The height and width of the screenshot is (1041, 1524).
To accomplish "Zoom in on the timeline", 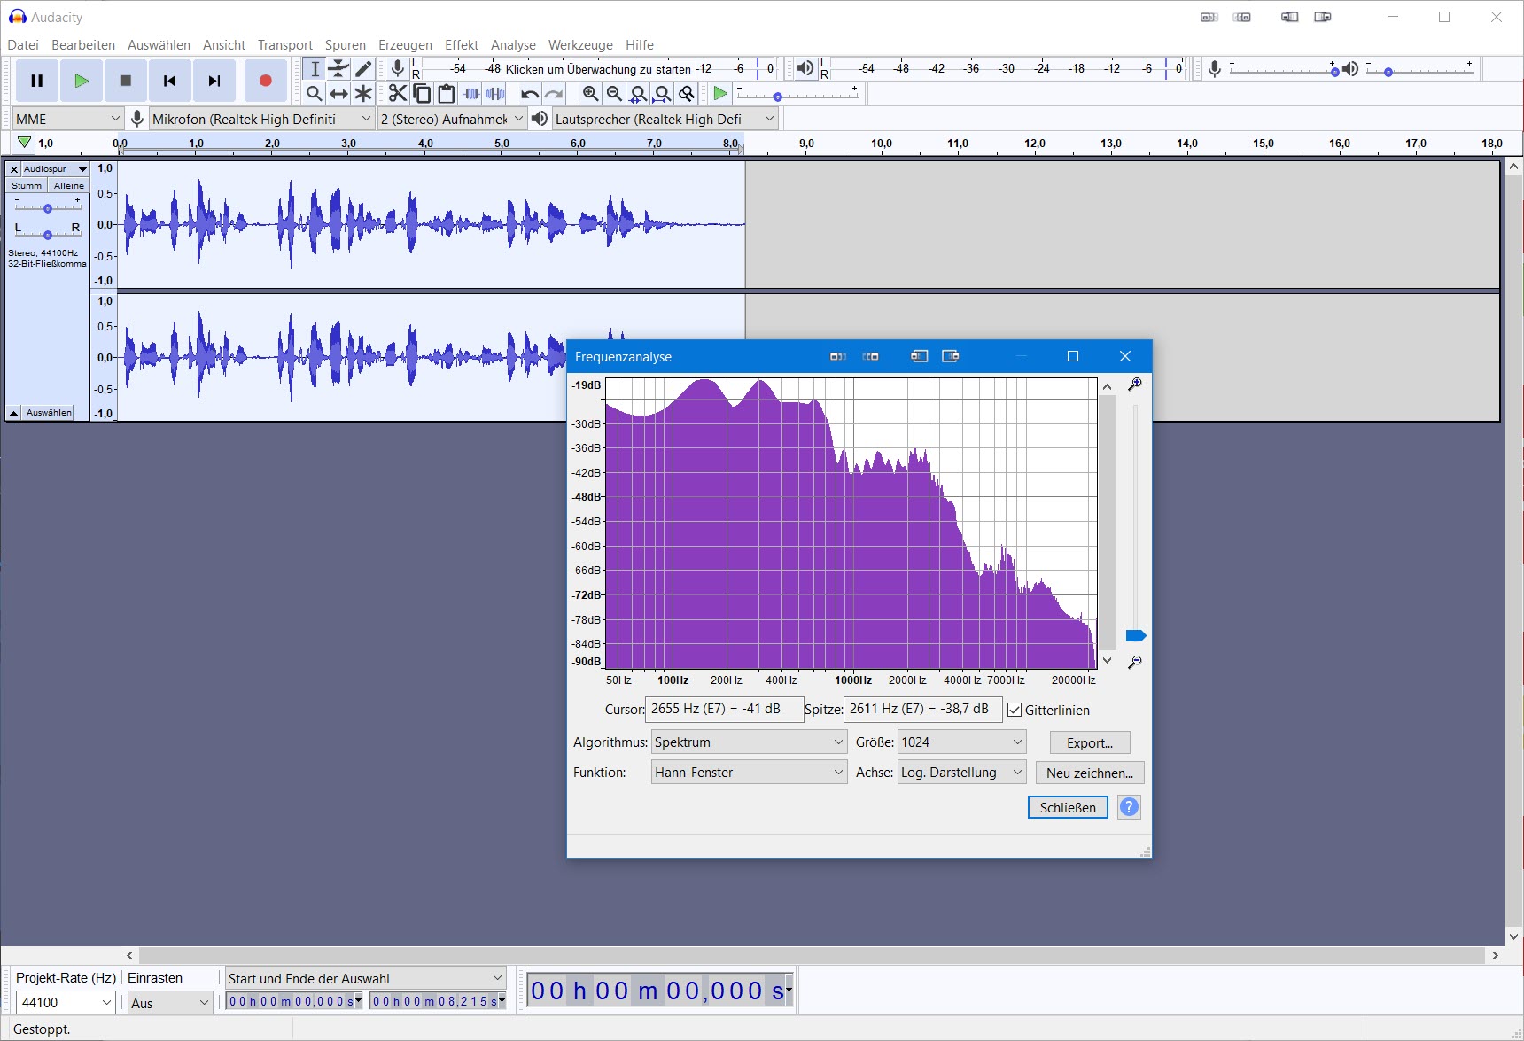I will click(590, 93).
